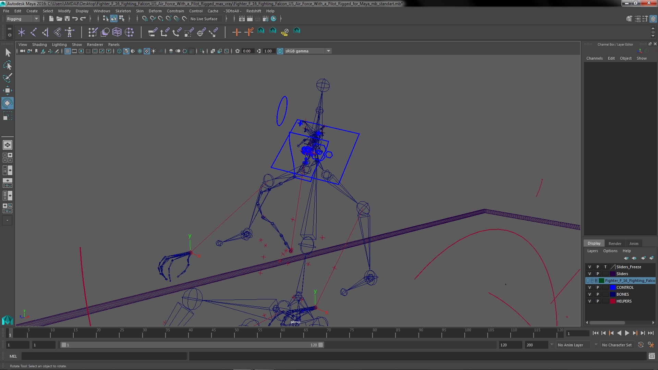This screenshot has width=658, height=370.
Task: Activate the Move tool in toolbox
Action: tap(8, 90)
